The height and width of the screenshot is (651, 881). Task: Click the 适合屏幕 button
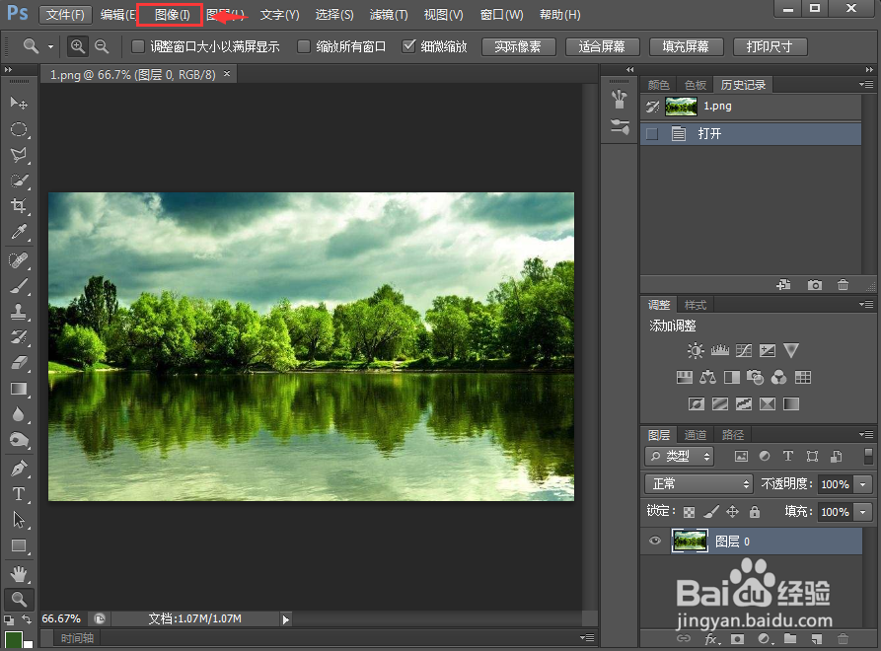pos(602,46)
